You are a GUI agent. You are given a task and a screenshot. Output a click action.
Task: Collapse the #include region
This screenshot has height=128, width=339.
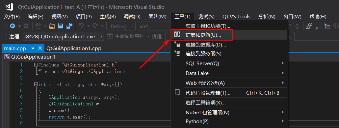point(36,65)
